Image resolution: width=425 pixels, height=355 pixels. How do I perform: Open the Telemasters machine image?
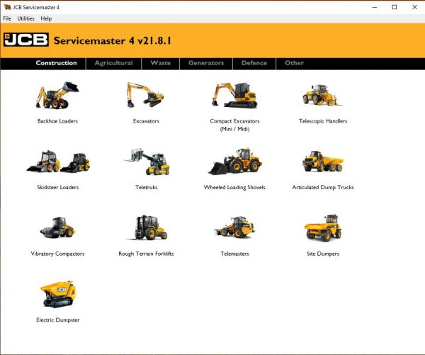pyautogui.click(x=234, y=227)
